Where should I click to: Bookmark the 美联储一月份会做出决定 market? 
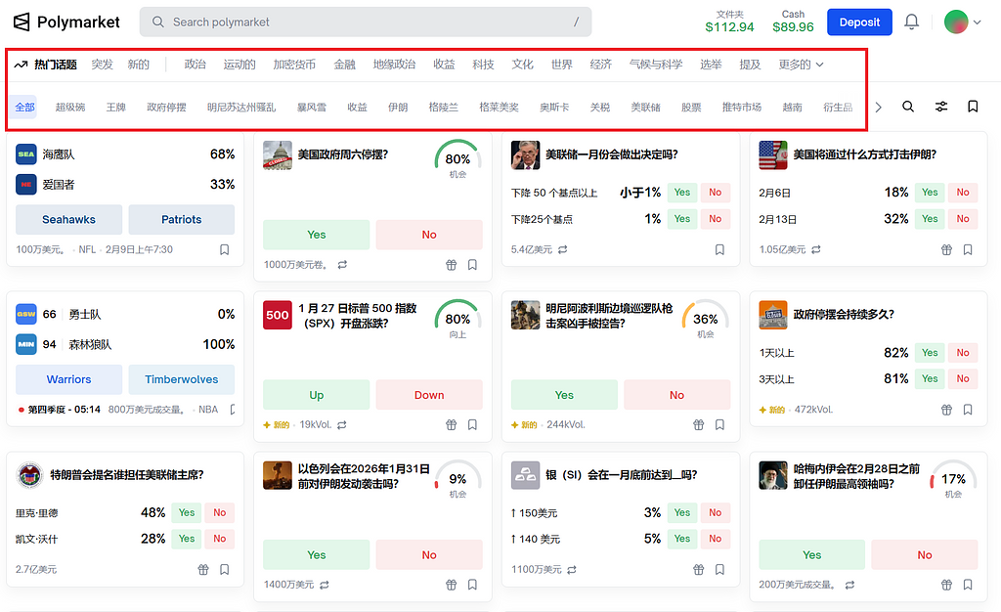719,250
